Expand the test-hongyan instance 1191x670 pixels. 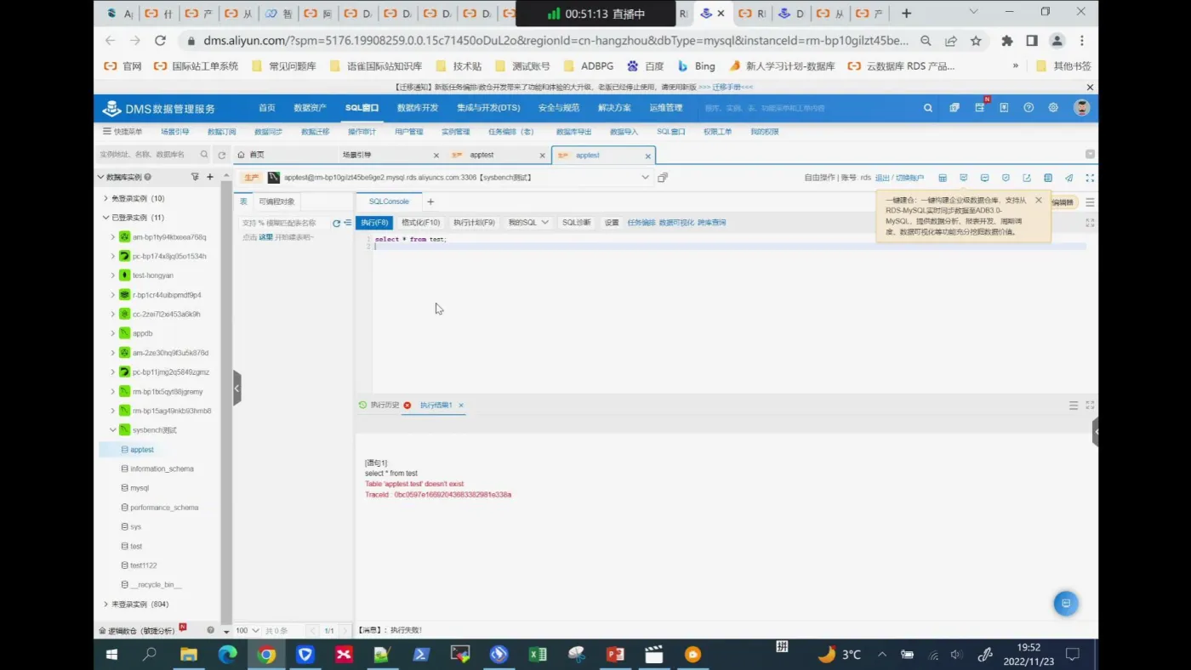[112, 275]
